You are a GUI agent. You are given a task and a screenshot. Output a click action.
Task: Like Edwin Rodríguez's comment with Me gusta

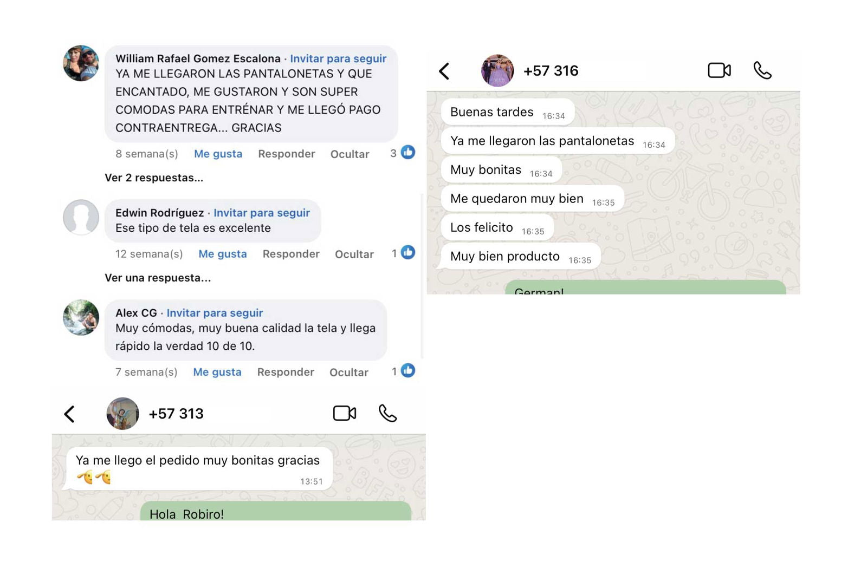222,254
